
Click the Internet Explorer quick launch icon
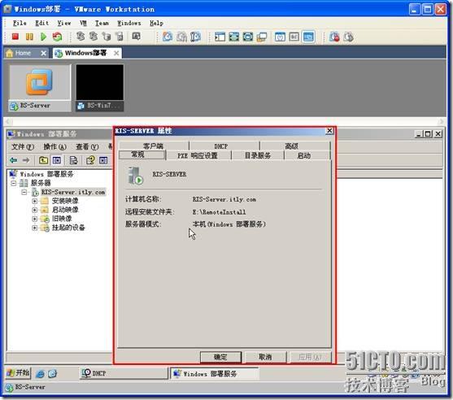click(x=40, y=374)
